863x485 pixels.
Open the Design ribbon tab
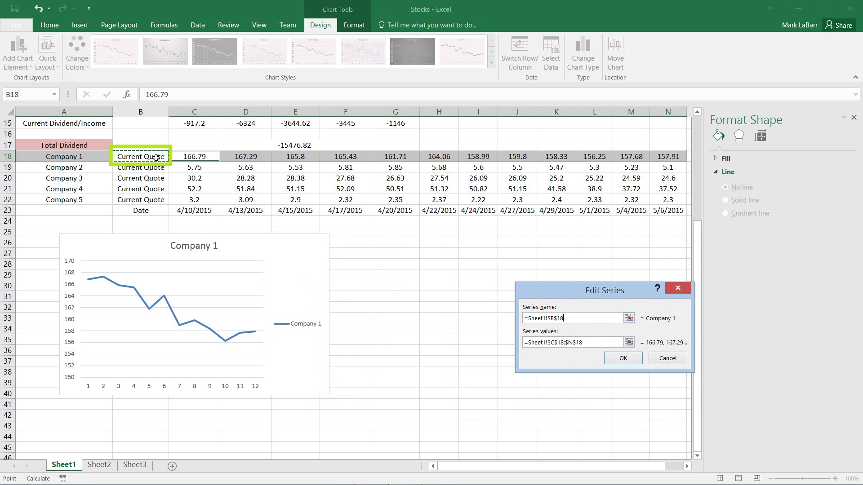320,25
